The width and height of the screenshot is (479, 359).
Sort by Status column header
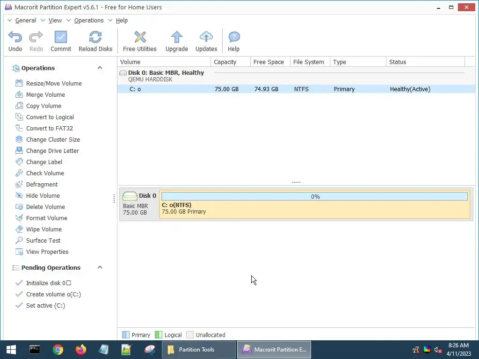(x=425, y=62)
